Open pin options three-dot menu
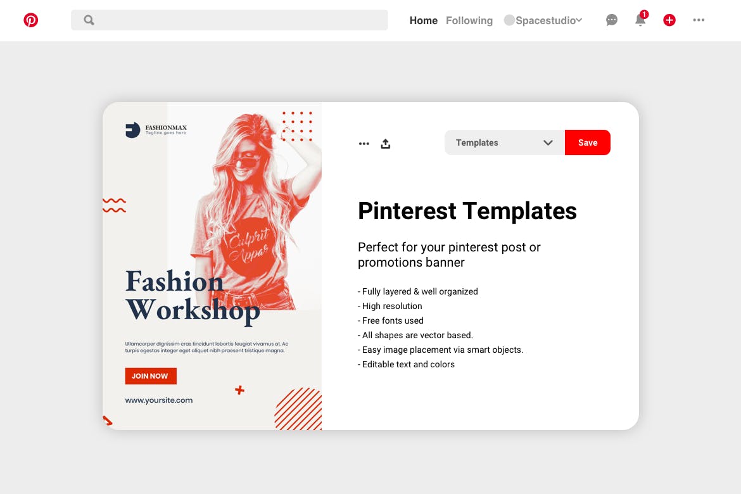Image resolution: width=741 pixels, height=494 pixels. (x=364, y=144)
